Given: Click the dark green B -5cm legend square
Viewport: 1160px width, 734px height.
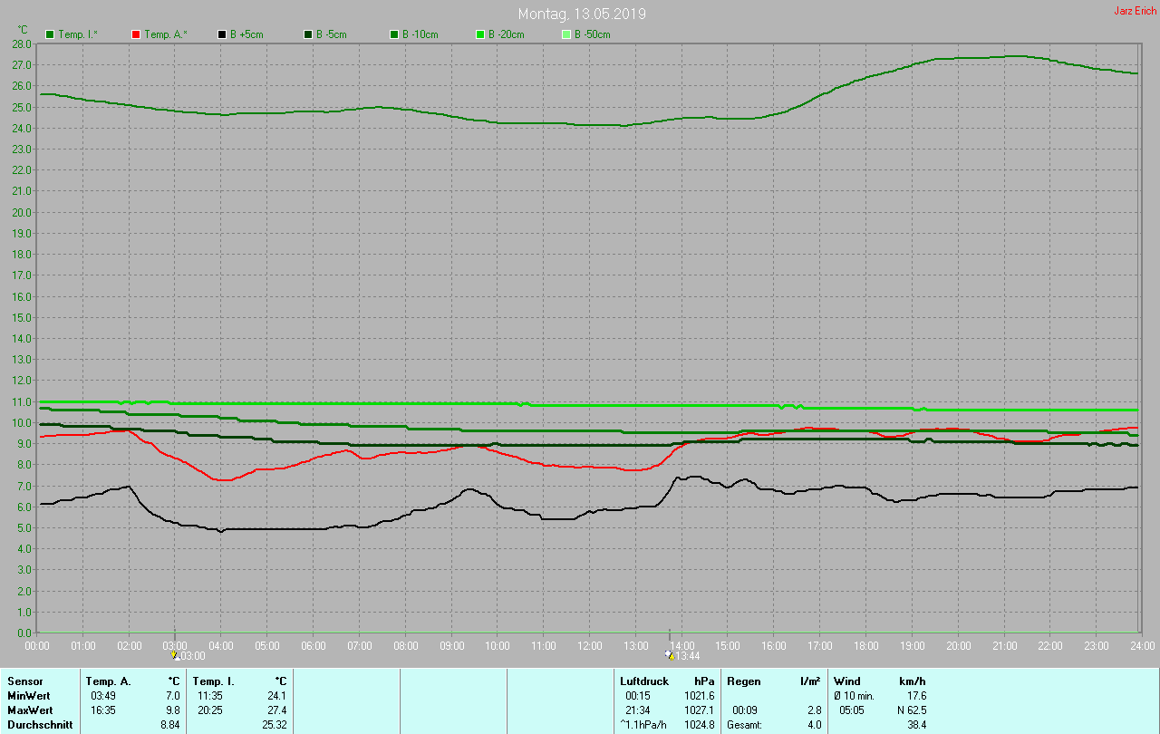Looking at the screenshot, I should click(308, 34).
